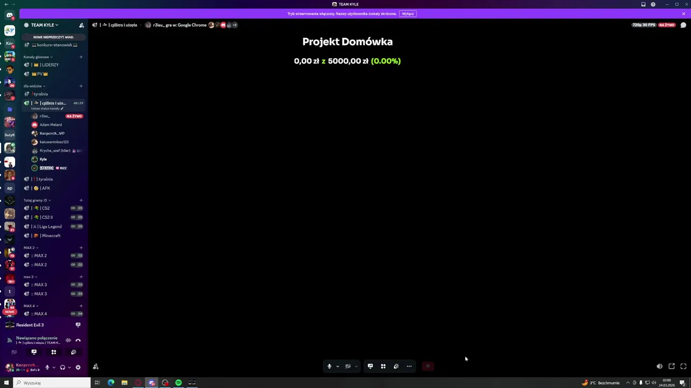The image size is (691, 388).
Task: Open tyralnia text channel
Action: 53,94
